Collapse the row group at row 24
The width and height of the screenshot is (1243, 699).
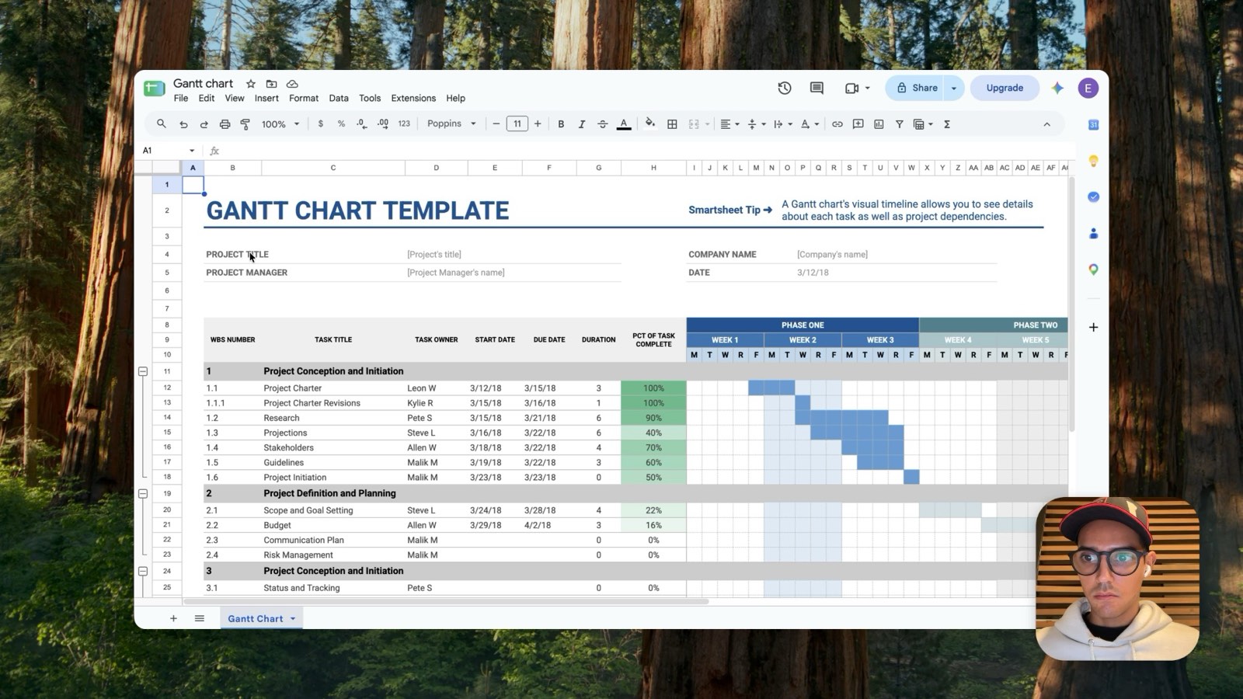143,571
